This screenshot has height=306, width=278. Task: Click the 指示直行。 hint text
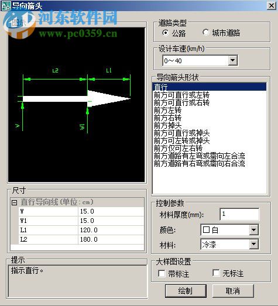[27, 270]
